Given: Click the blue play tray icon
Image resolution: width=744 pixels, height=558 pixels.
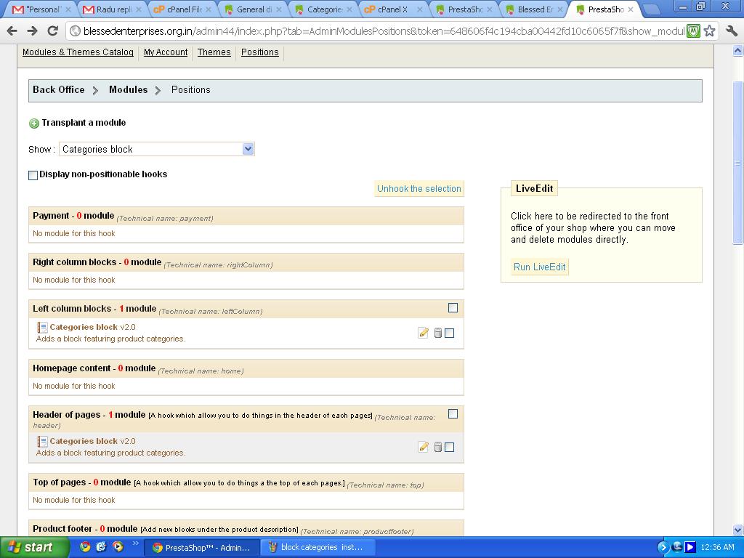Looking at the screenshot, I should 690,548.
